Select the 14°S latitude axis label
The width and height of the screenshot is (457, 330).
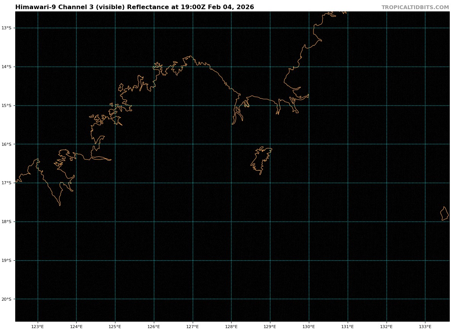(6, 67)
